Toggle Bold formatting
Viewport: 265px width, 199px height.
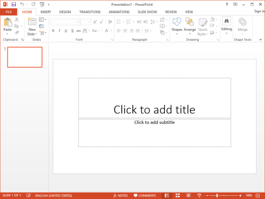coord(53,31)
